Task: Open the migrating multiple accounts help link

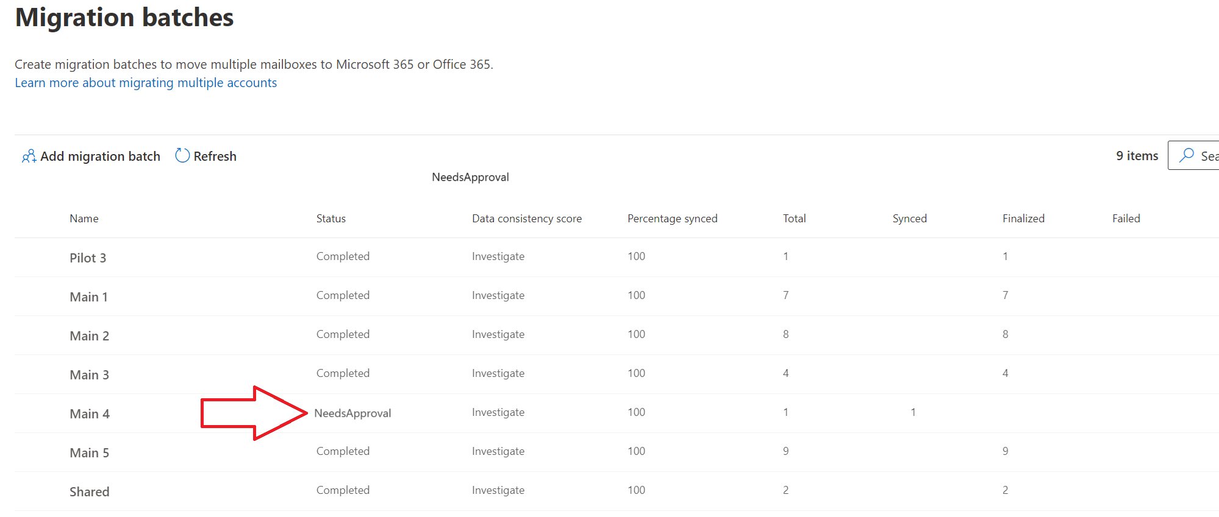Action: [146, 83]
